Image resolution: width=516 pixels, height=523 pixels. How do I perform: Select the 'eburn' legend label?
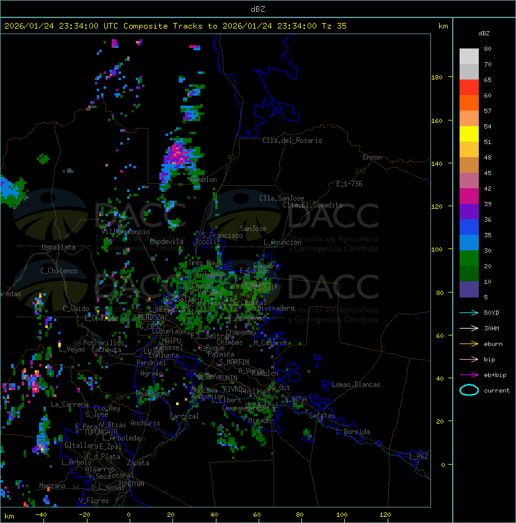pyautogui.click(x=493, y=344)
